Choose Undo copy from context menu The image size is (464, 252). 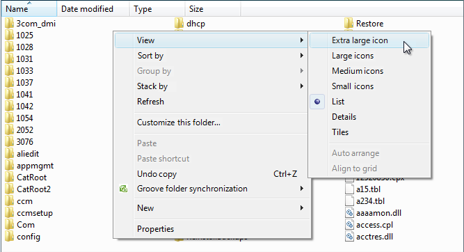(212, 174)
